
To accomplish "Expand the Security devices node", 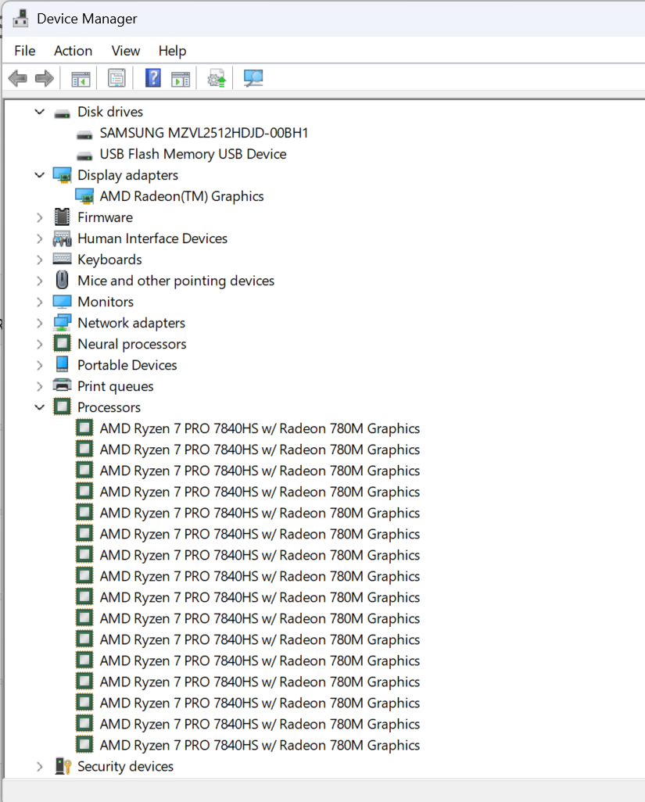I will 39,767.
